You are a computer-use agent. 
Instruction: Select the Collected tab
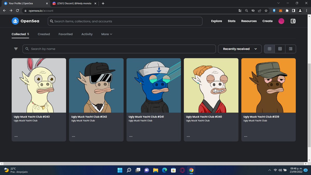20,34
